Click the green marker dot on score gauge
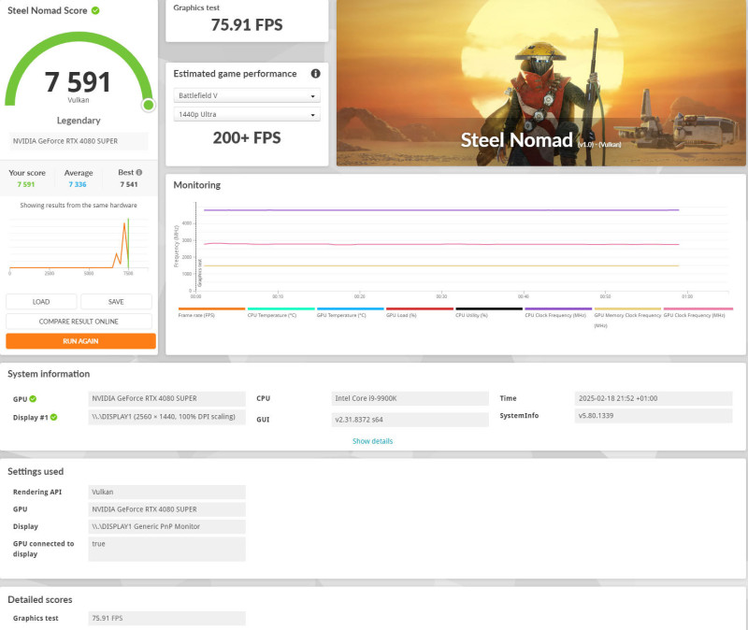The height and width of the screenshot is (630, 748). tap(149, 105)
